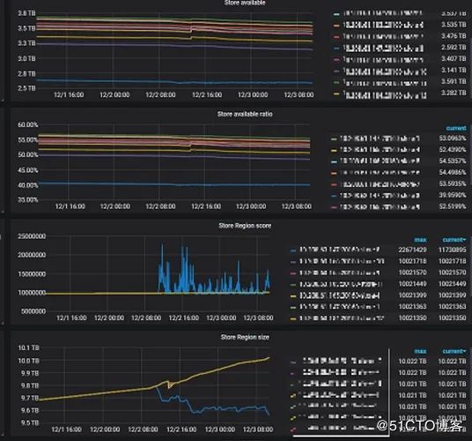Open the Store Region size title menu
This screenshot has height=441, width=472.
point(245,337)
